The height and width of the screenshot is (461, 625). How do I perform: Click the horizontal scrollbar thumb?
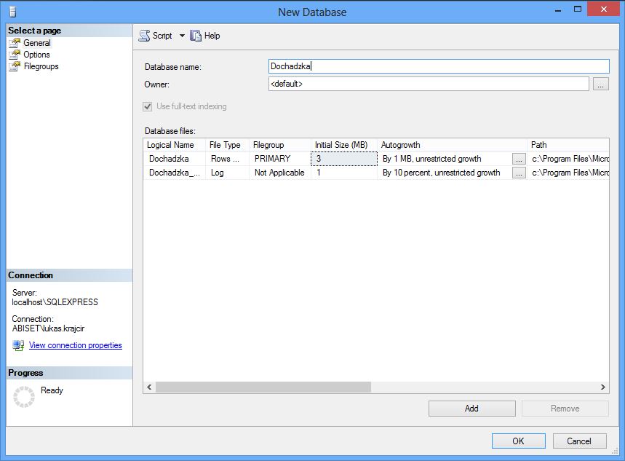pyautogui.click(x=263, y=387)
